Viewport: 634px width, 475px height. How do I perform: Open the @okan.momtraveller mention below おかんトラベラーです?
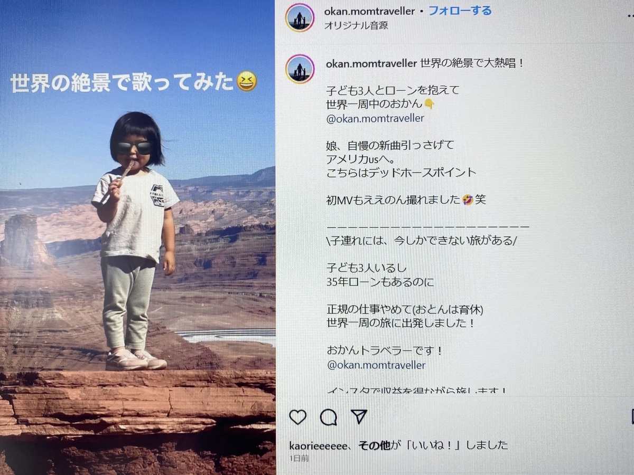pyautogui.click(x=376, y=365)
